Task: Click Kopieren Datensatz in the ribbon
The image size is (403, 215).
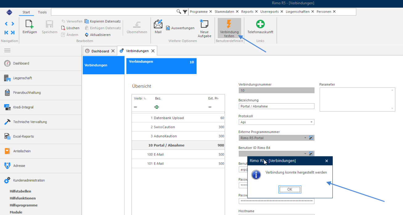Action: click(x=103, y=21)
